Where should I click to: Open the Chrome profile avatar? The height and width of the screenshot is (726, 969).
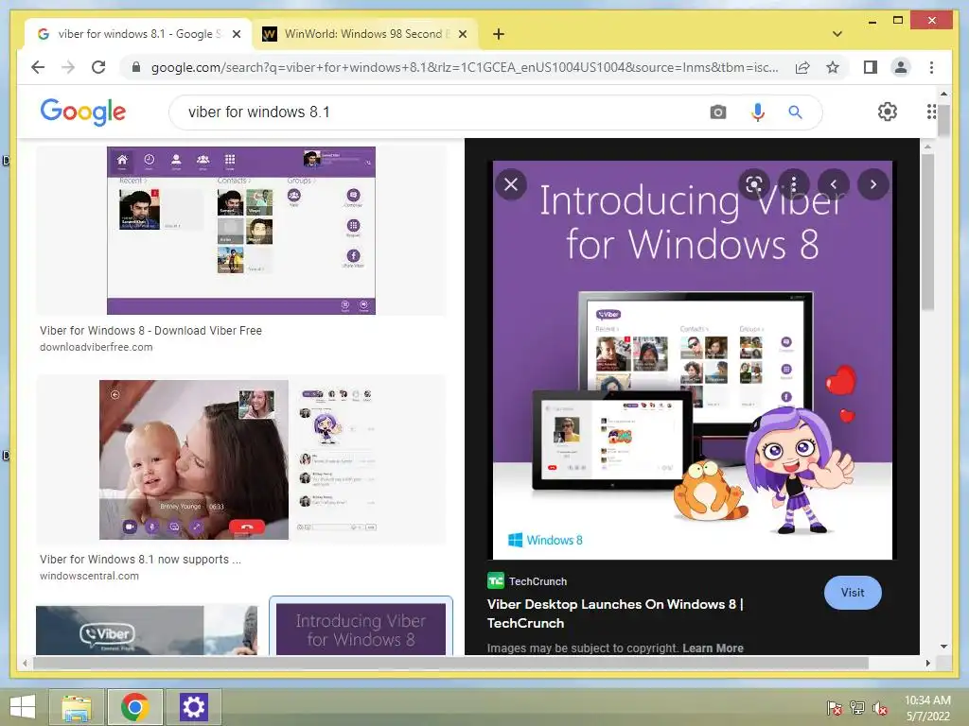point(901,67)
